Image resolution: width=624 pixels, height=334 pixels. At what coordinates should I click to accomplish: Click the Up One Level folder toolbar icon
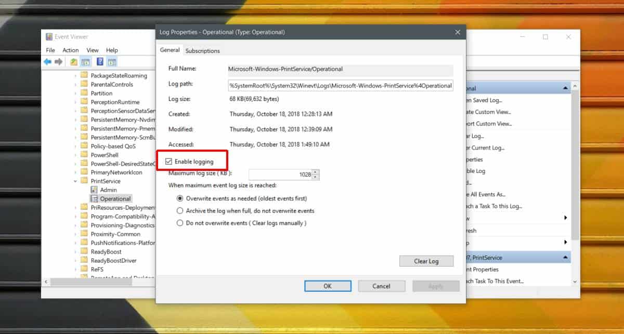coord(74,62)
